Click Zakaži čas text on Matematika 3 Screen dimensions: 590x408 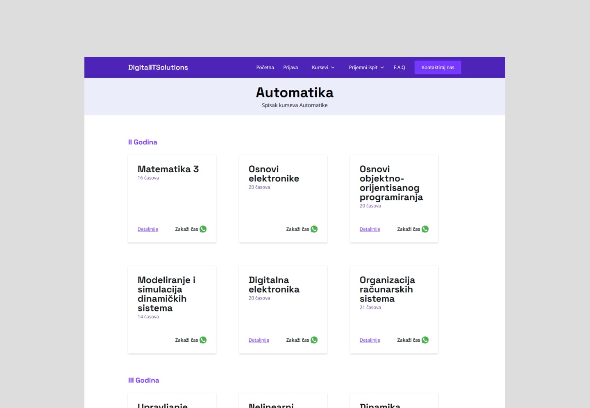coord(186,229)
